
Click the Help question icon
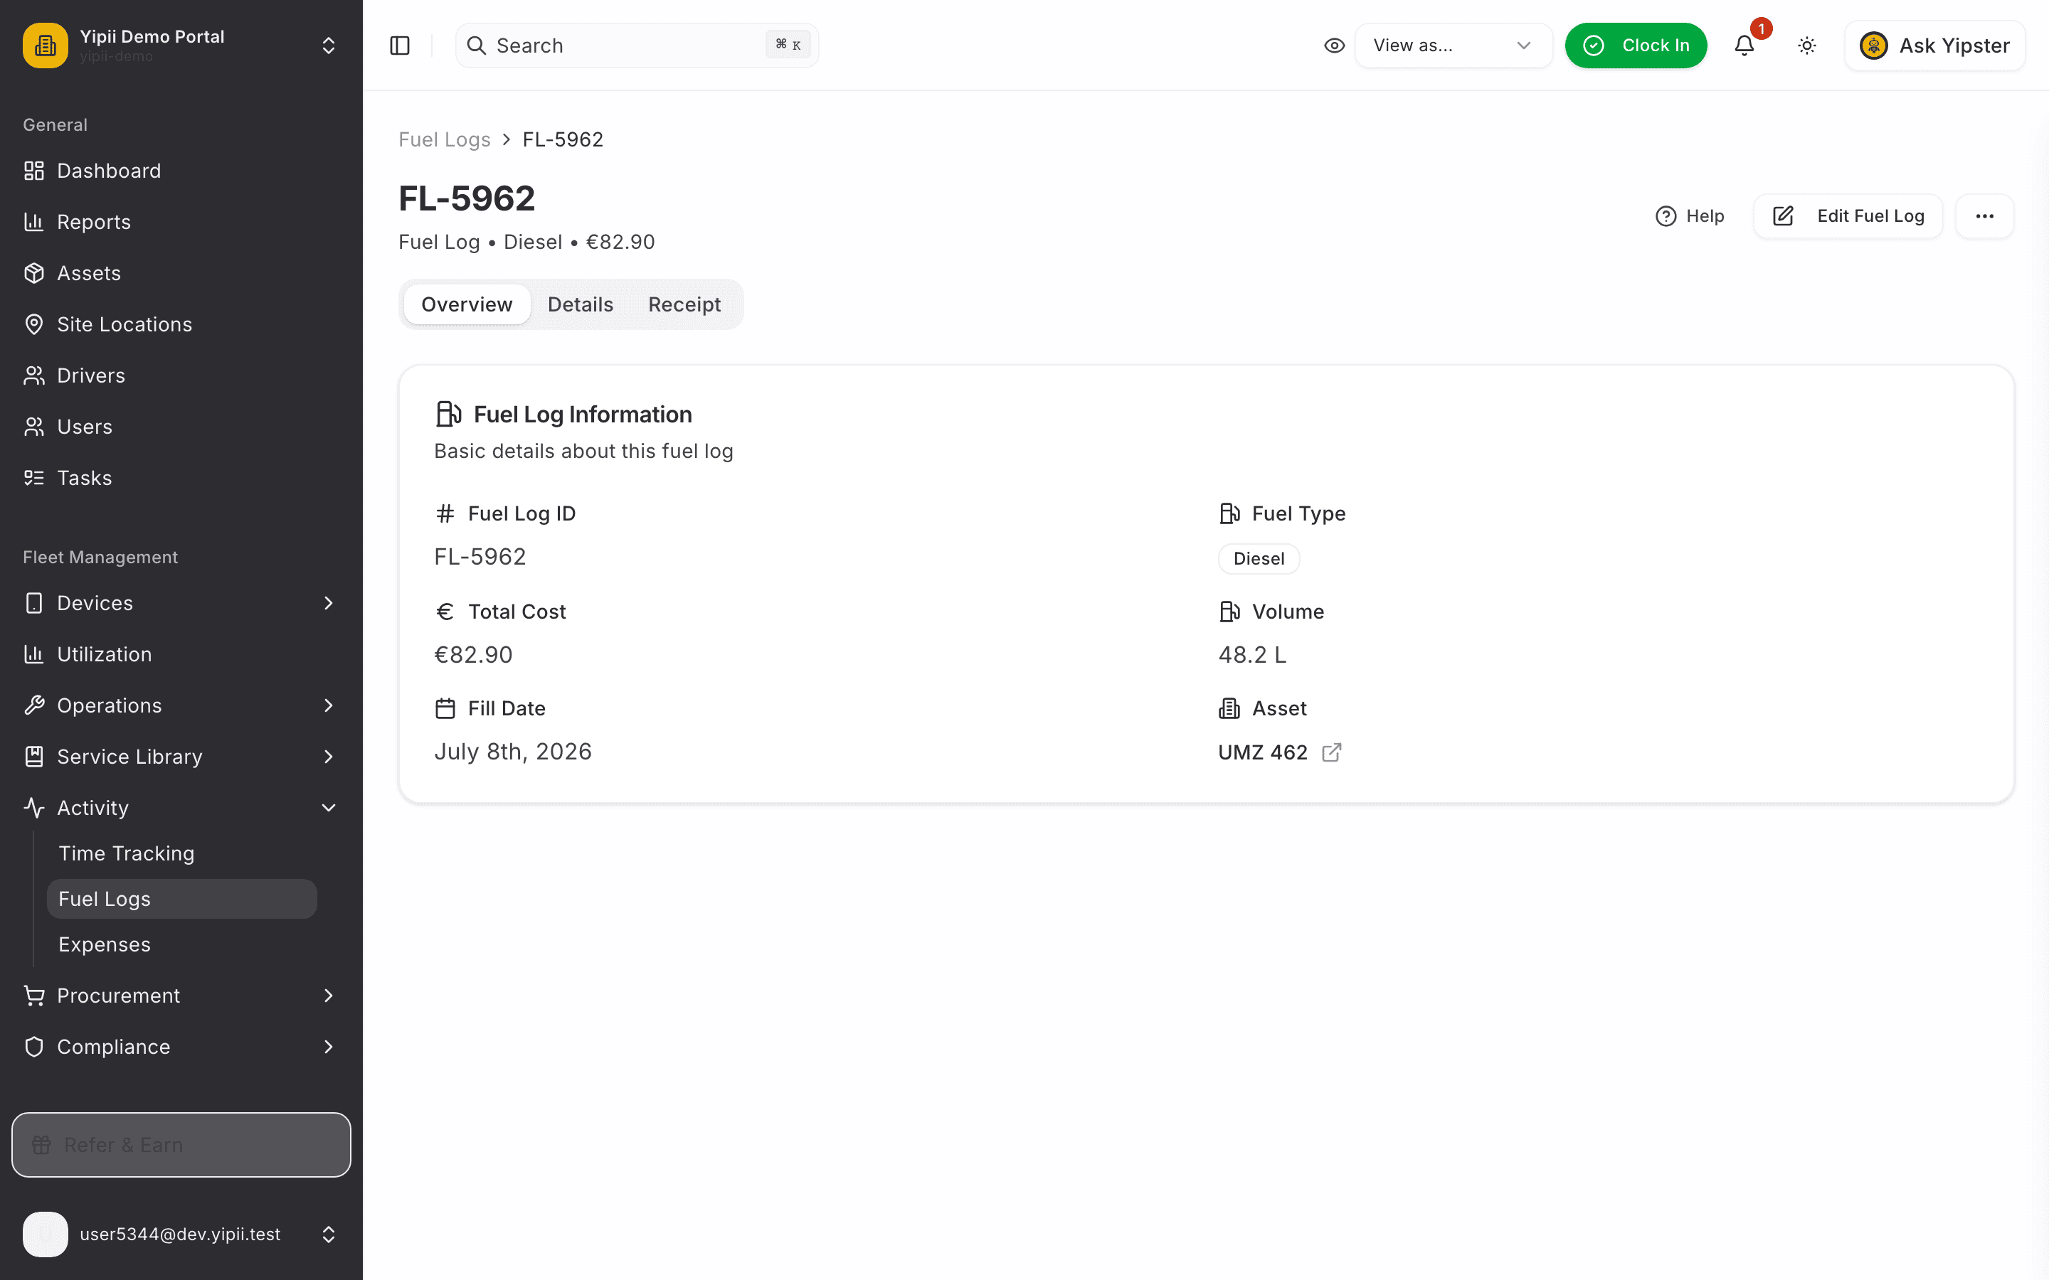point(1666,216)
